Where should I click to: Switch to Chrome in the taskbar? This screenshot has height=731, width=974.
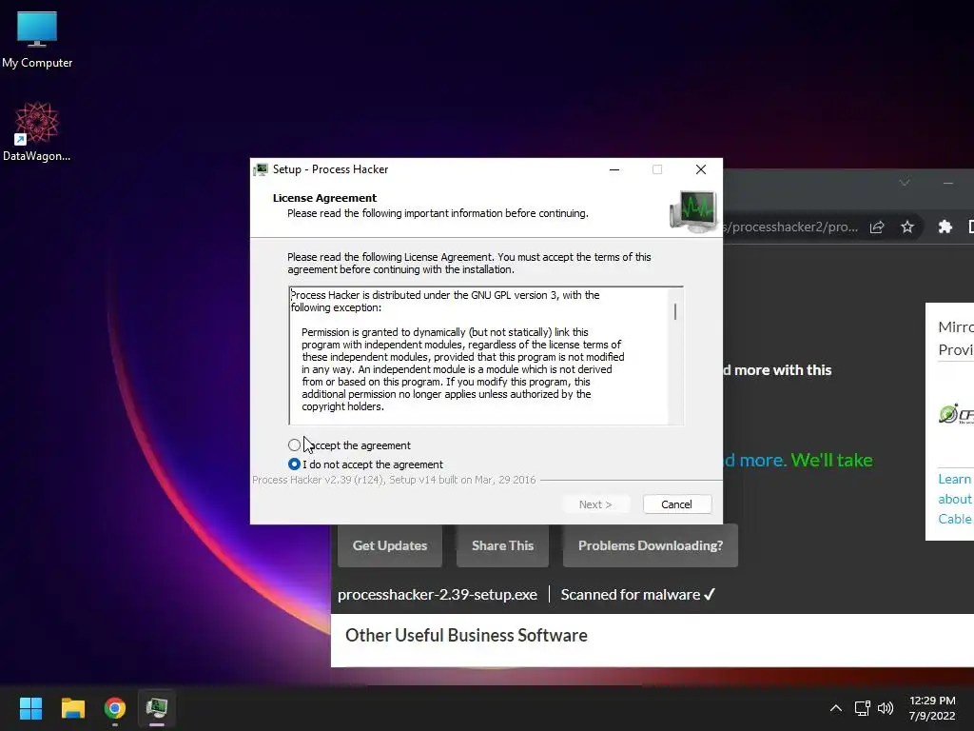(x=115, y=708)
